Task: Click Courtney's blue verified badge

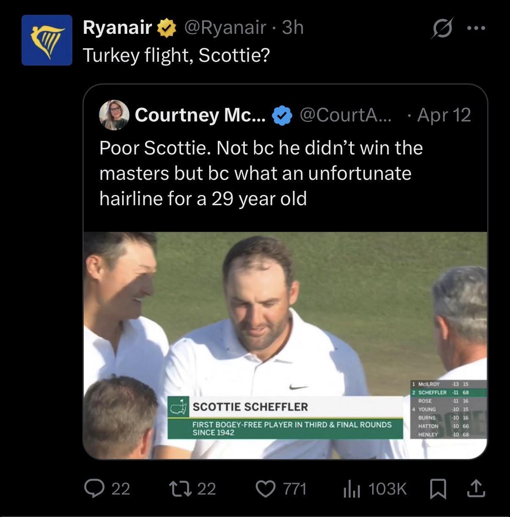Action: coord(282,115)
